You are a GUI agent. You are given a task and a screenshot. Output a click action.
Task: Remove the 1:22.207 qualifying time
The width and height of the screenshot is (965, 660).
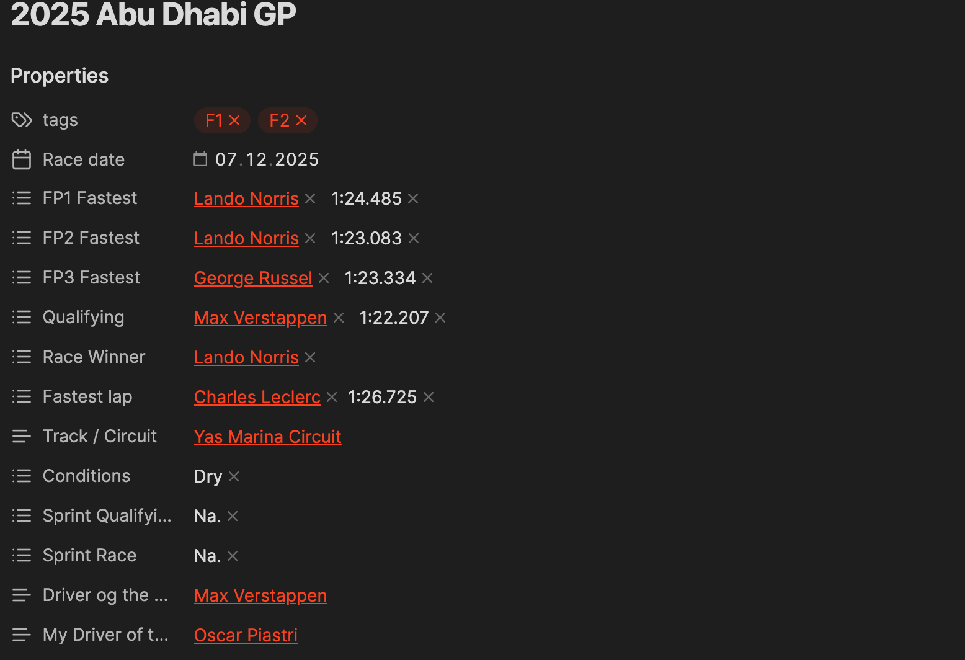pyautogui.click(x=440, y=318)
